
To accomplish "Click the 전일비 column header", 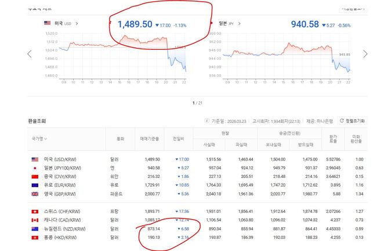I will (x=179, y=139).
